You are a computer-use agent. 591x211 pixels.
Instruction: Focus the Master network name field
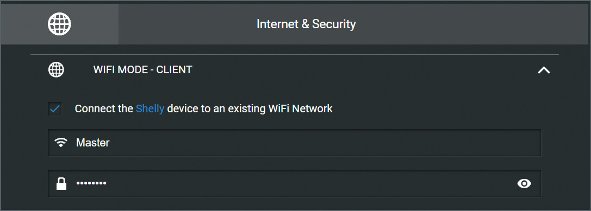294,143
